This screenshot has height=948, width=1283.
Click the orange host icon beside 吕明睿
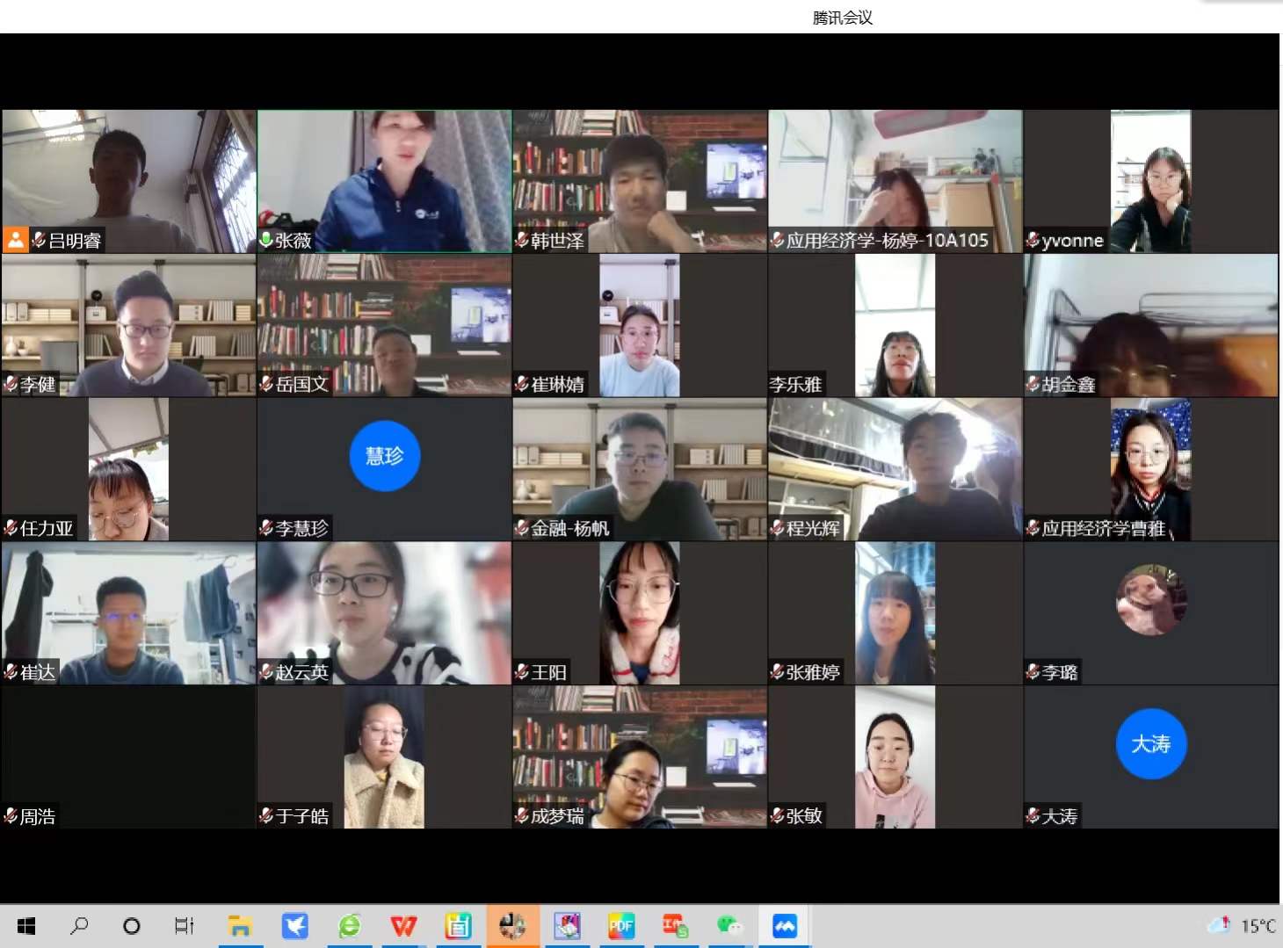pos(16,240)
